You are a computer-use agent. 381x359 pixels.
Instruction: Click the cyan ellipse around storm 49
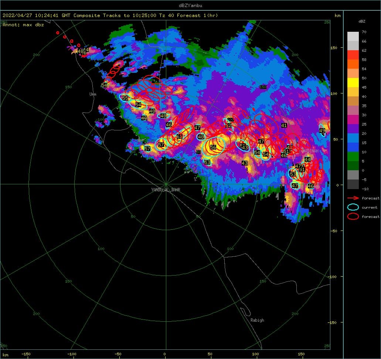click(322, 130)
